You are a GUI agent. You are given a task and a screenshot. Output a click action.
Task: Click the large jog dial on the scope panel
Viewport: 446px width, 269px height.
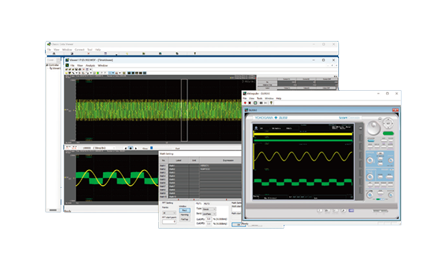coord(374,128)
